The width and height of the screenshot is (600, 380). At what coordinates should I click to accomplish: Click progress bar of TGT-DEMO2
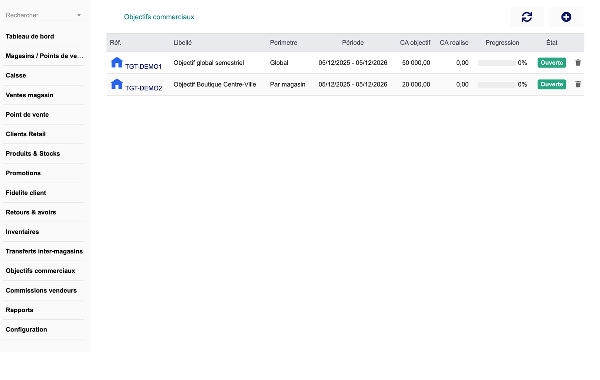[x=497, y=85]
